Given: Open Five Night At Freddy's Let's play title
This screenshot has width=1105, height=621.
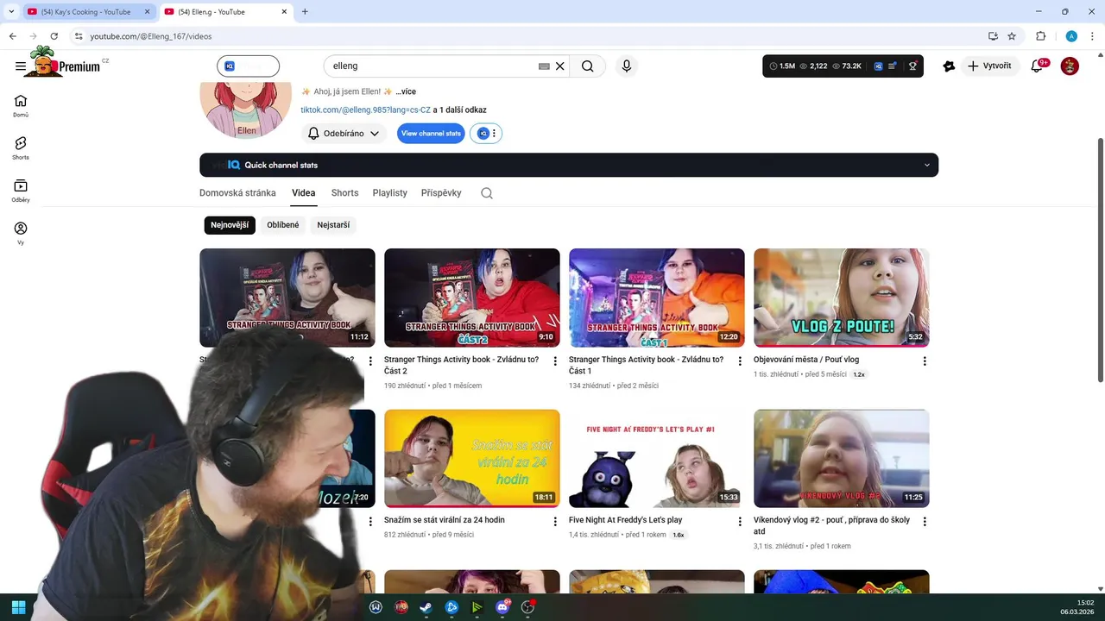Looking at the screenshot, I should [625, 520].
